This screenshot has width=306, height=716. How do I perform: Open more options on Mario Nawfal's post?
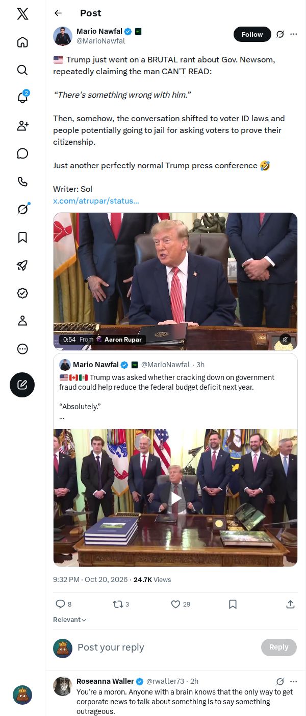(x=293, y=34)
